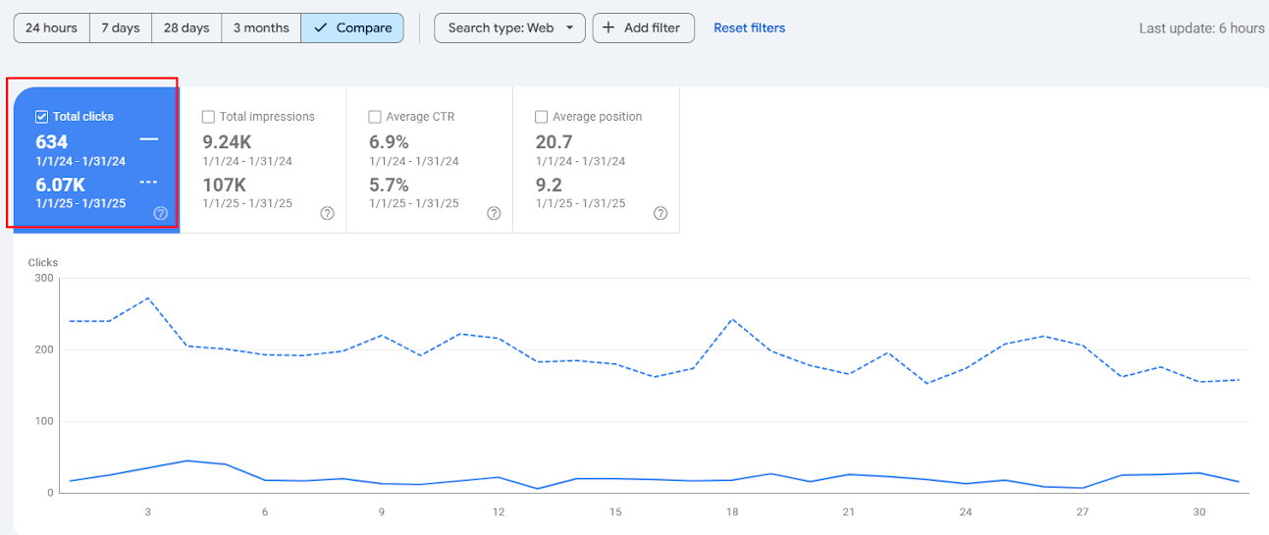Switch to the 7 days range
Viewport: 1269px width, 535px height.
point(120,27)
